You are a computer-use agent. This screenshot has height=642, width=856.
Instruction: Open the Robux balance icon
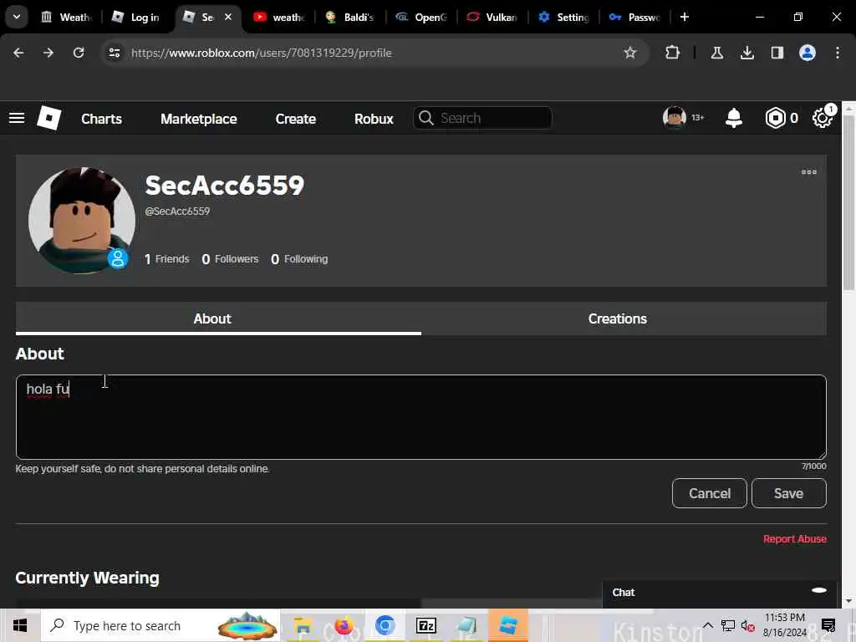click(775, 118)
